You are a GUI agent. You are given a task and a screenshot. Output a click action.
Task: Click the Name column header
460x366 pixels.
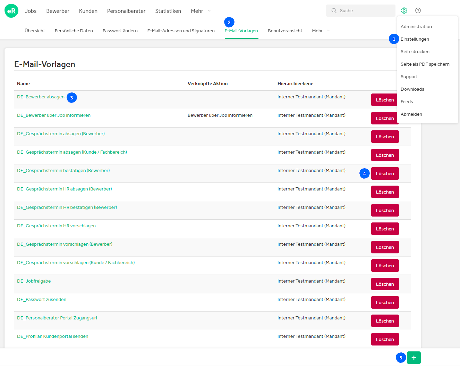tap(23, 84)
